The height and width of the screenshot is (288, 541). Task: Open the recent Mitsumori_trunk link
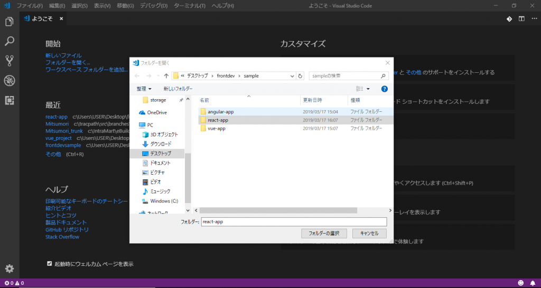[x=64, y=131]
